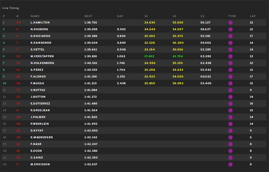This screenshot has width=269, height=172.
Task: Click the tyre icon in Bottas's row
Action: click(x=231, y=90)
